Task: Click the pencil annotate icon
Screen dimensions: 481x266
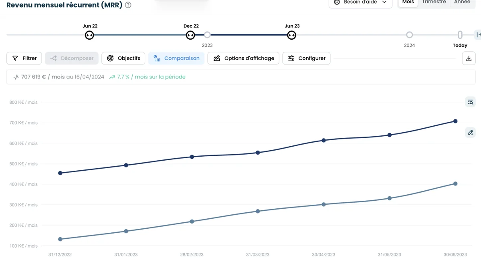Action: pos(470,133)
